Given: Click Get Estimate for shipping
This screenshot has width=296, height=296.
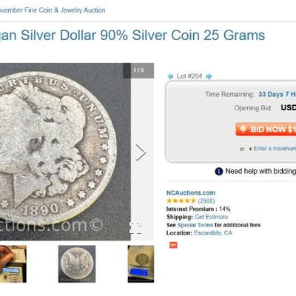Looking at the screenshot, I should (x=211, y=217).
